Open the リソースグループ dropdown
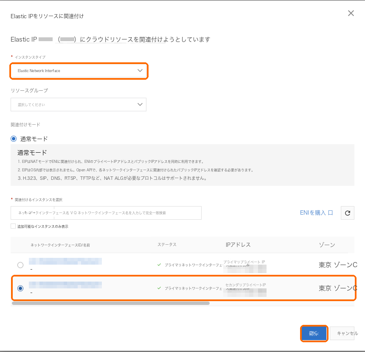The image size is (365, 352). pyautogui.click(x=79, y=104)
